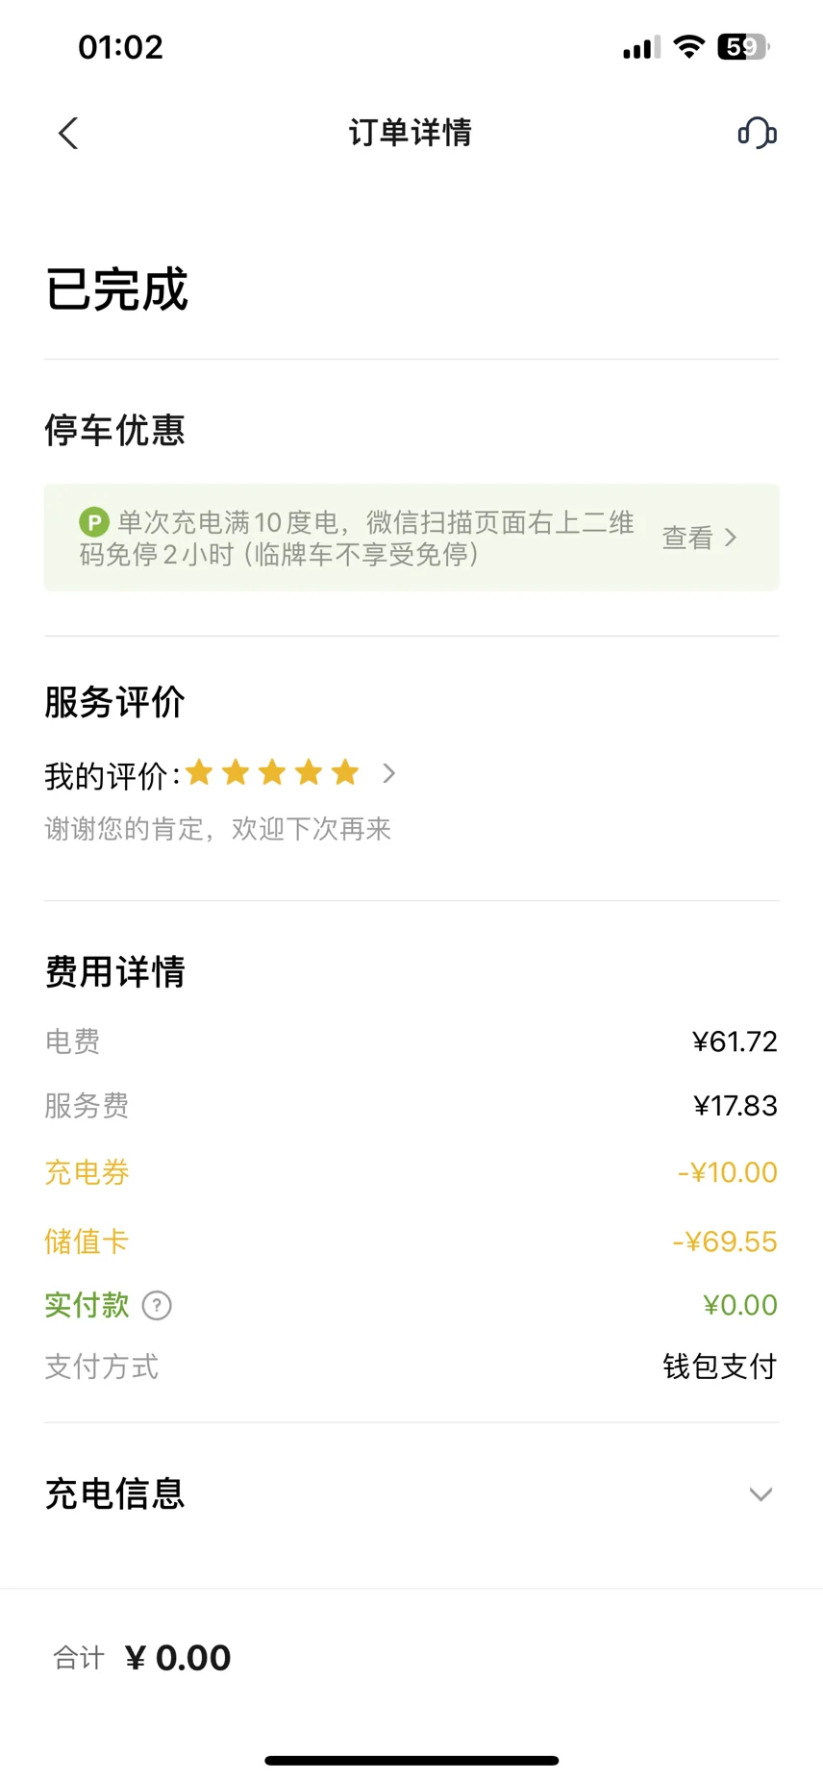
Task: Tap the parking discount banner text
Action: click(357, 538)
